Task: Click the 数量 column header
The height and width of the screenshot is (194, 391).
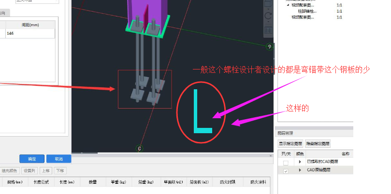Action: click(93, 182)
